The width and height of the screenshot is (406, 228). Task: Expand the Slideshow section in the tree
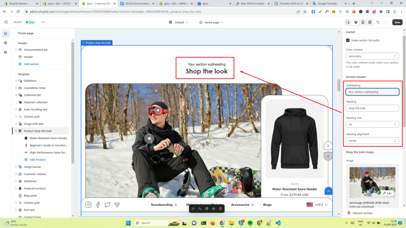16,81
